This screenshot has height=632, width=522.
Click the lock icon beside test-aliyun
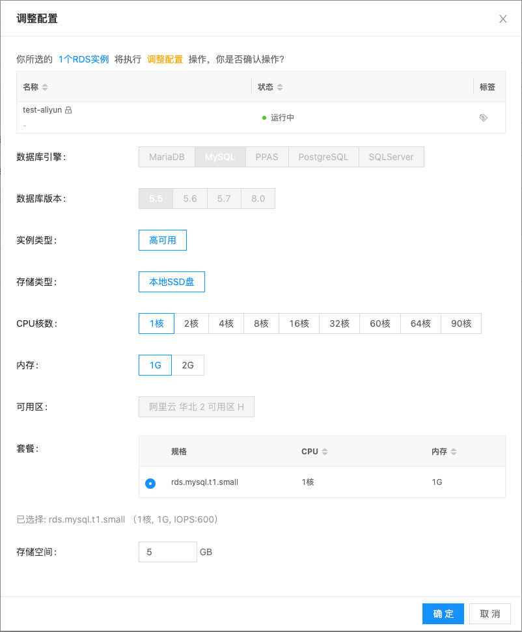click(68, 110)
